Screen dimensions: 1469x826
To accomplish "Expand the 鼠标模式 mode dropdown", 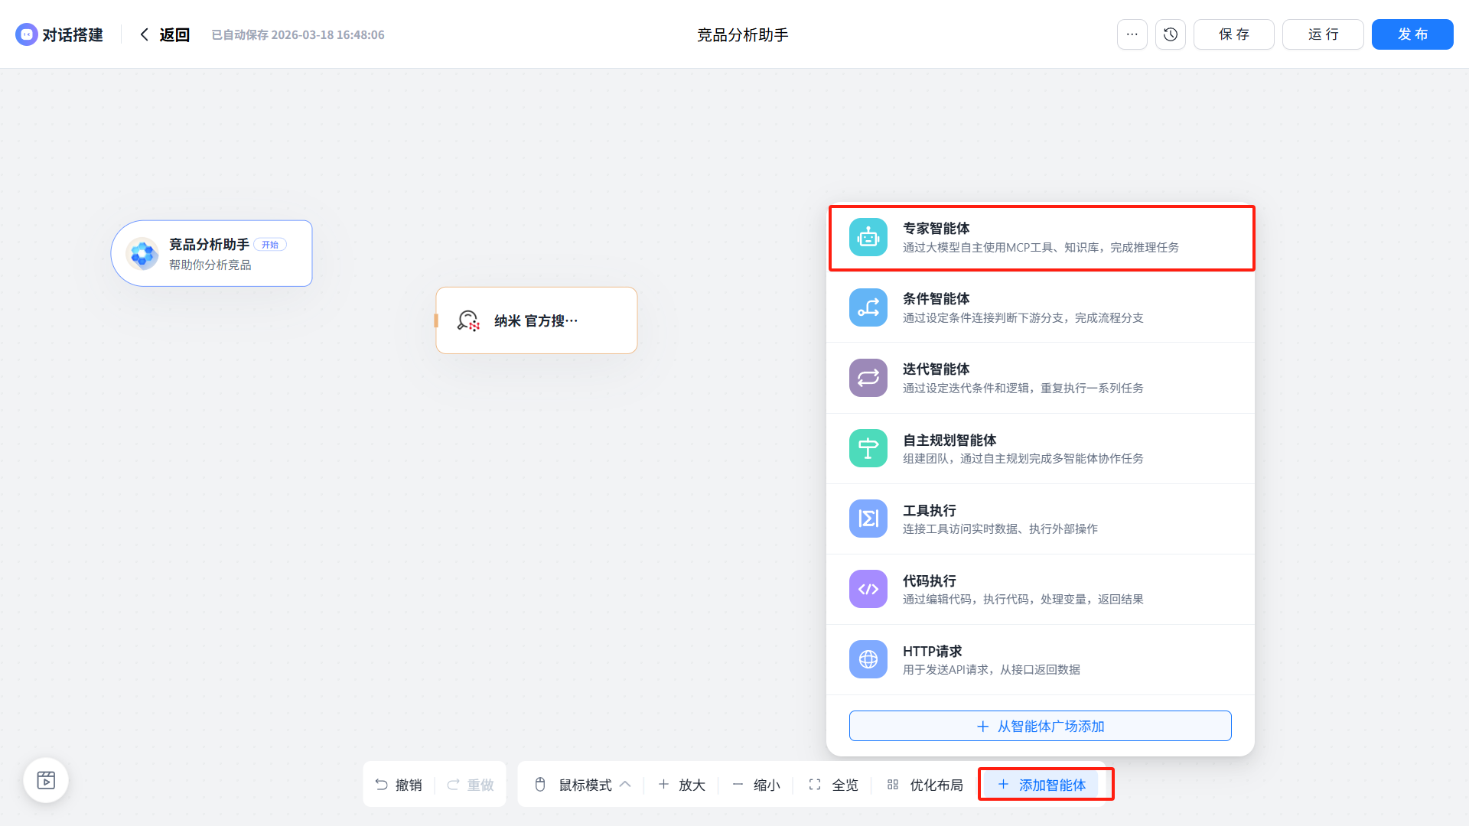I will 585,785.
